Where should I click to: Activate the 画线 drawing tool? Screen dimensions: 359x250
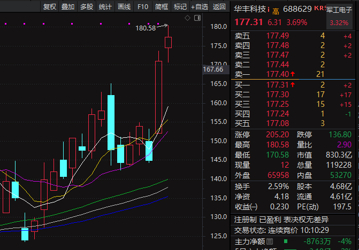[x=124, y=7]
